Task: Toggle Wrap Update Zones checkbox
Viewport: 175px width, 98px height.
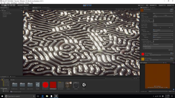Action: pos(153,43)
